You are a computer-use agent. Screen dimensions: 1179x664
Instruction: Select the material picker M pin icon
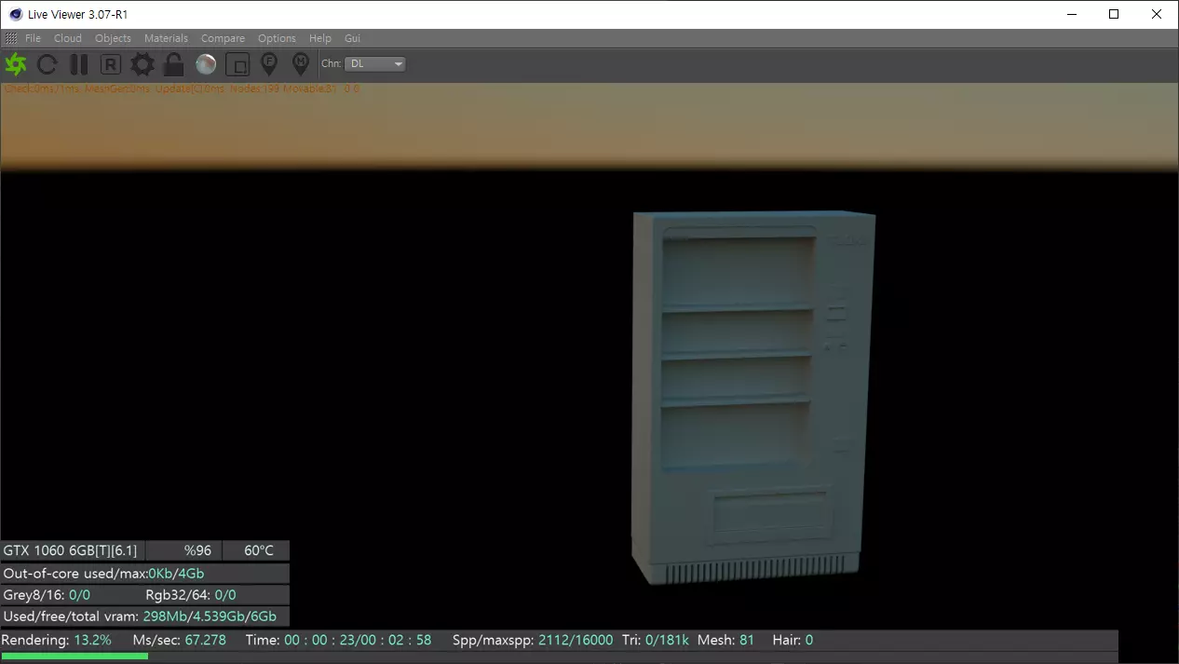pyautogui.click(x=300, y=63)
